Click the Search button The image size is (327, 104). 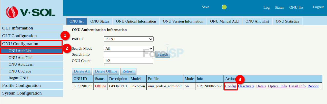163,54
